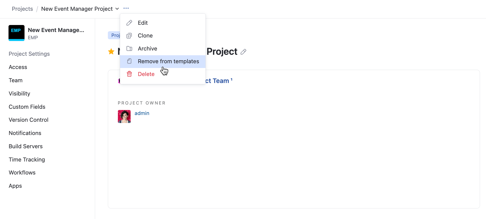Click the pencil icon next to the project title
The height and width of the screenshot is (219, 486).
pos(243,52)
